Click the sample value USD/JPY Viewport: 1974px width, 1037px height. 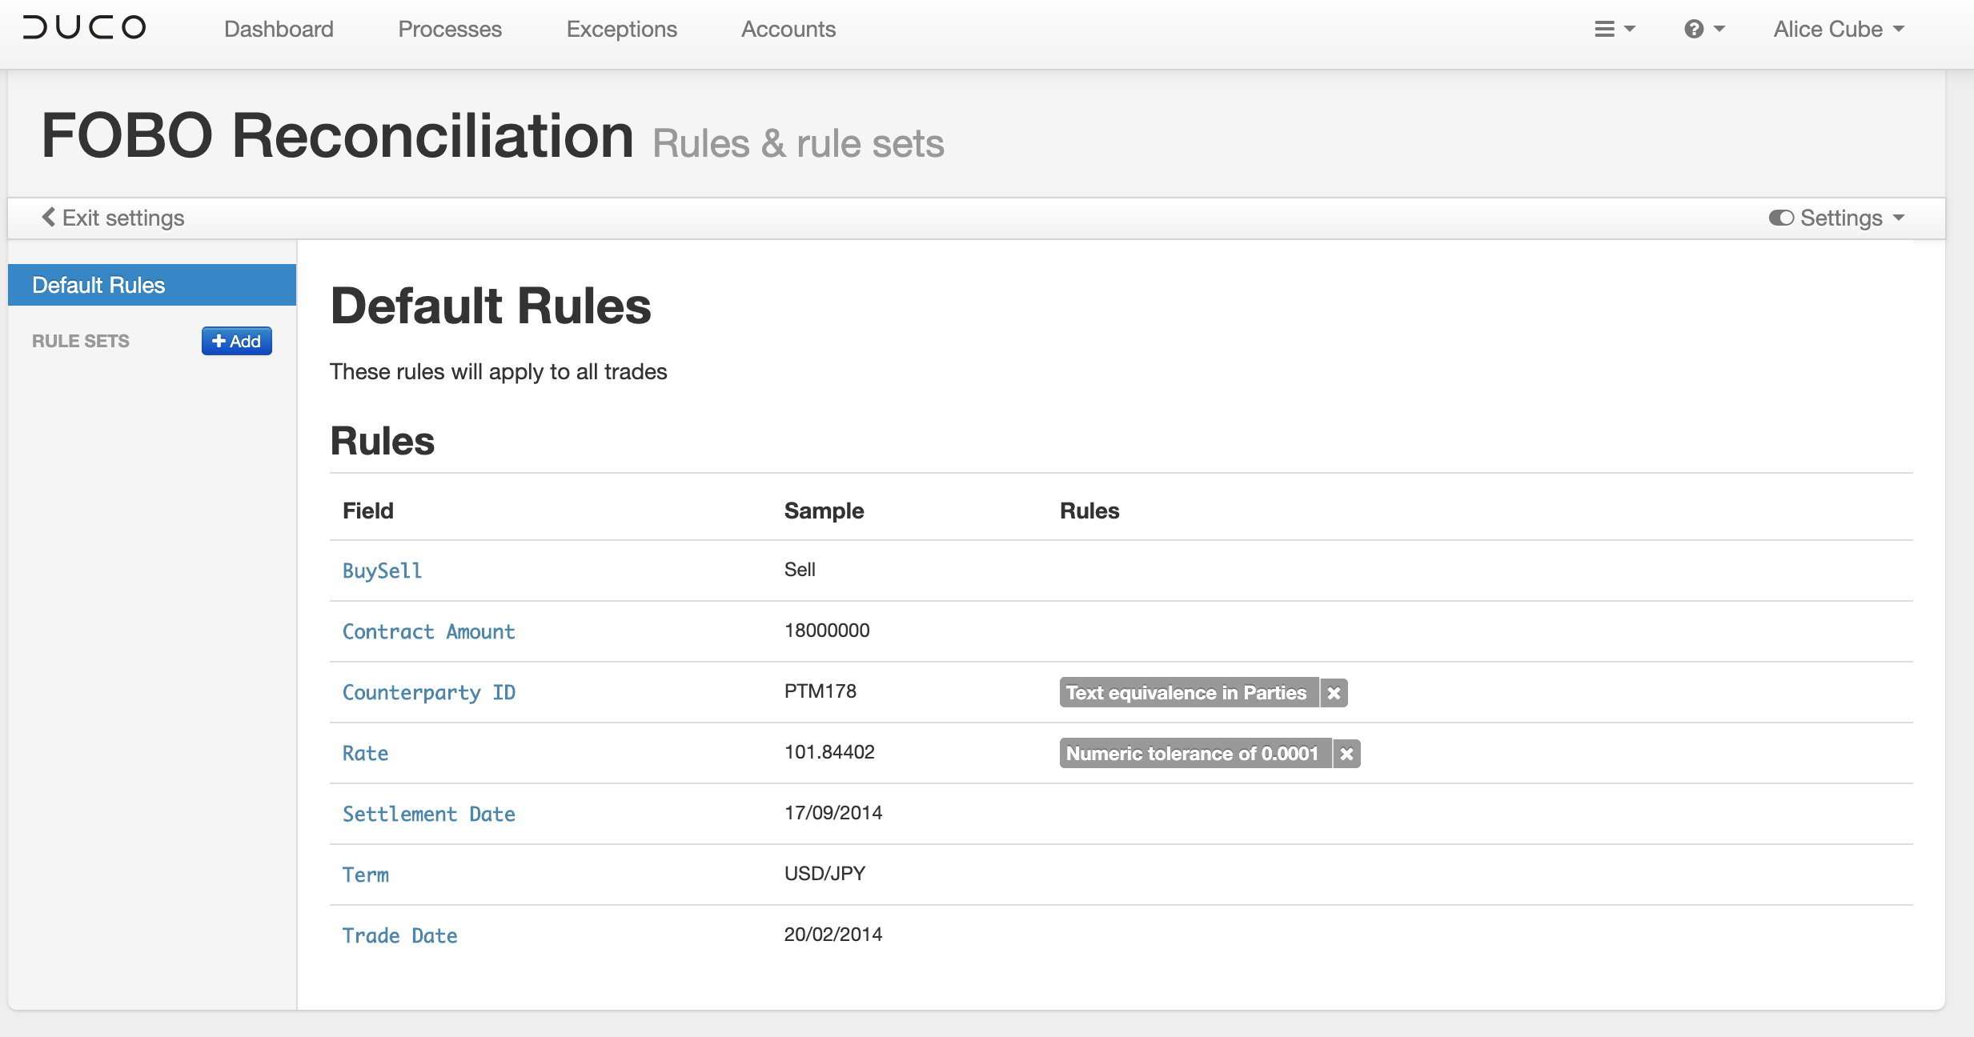pyautogui.click(x=825, y=874)
